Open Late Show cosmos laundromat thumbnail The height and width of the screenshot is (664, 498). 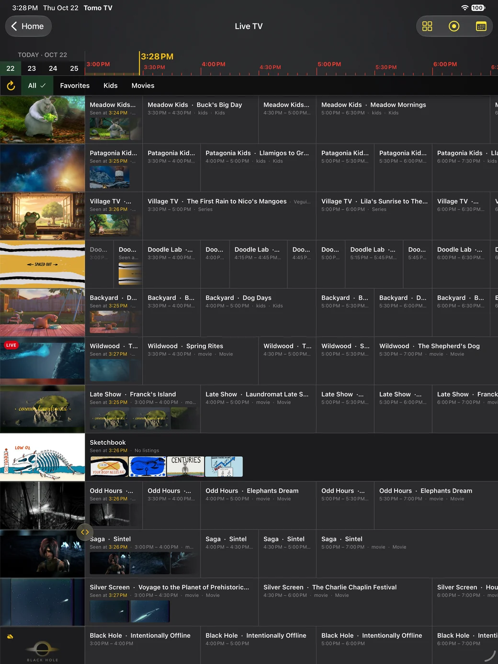(43, 409)
